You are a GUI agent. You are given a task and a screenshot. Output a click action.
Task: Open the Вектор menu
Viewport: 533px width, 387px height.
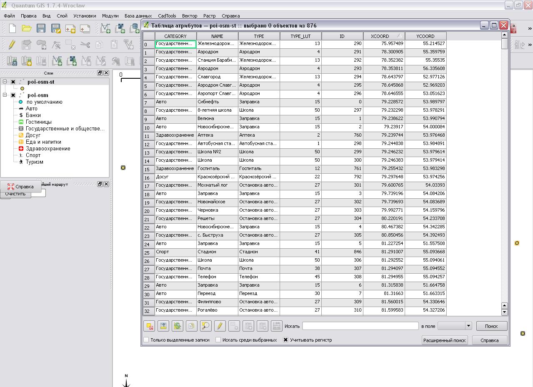(190, 16)
